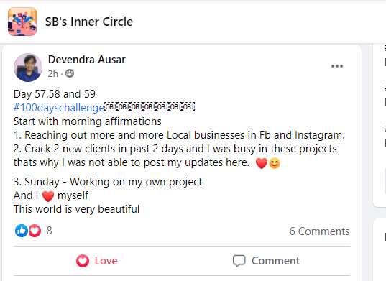386x281 pixels.
Task: Open Devendra Ausar's profile name link
Action: point(87,60)
